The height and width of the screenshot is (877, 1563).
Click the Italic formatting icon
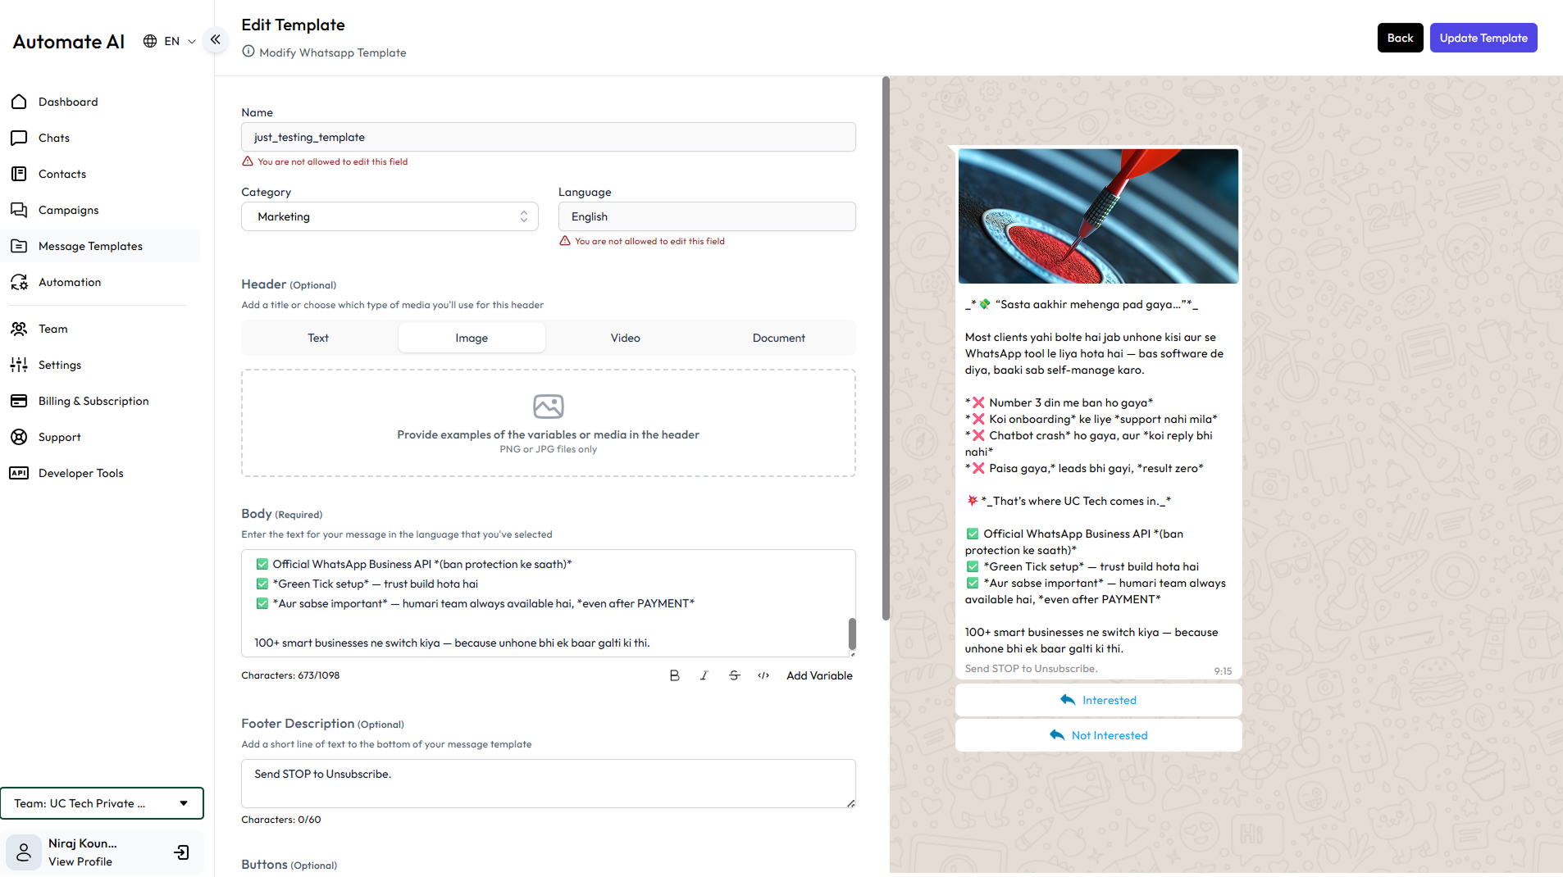pos(704,675)
